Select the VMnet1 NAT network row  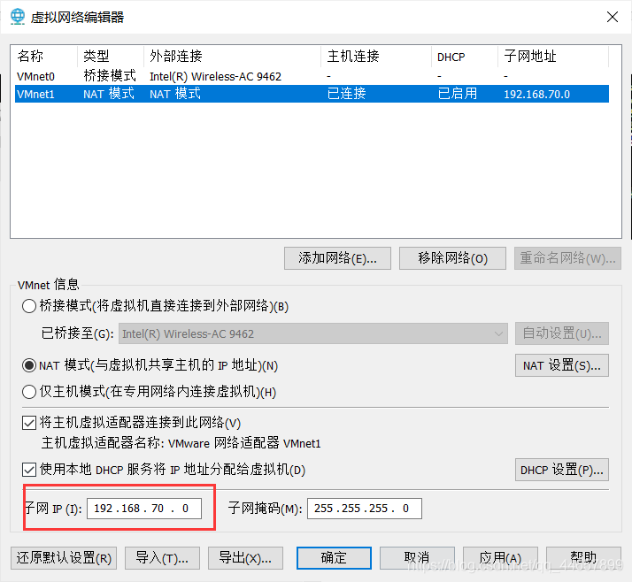pos(177,93)
